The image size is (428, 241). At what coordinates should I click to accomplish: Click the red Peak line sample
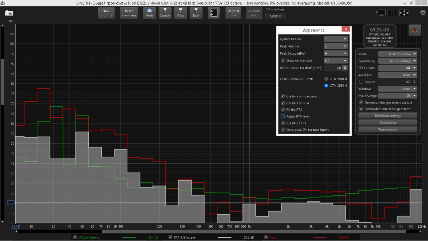pyautogui.click(x=321, y=238)
